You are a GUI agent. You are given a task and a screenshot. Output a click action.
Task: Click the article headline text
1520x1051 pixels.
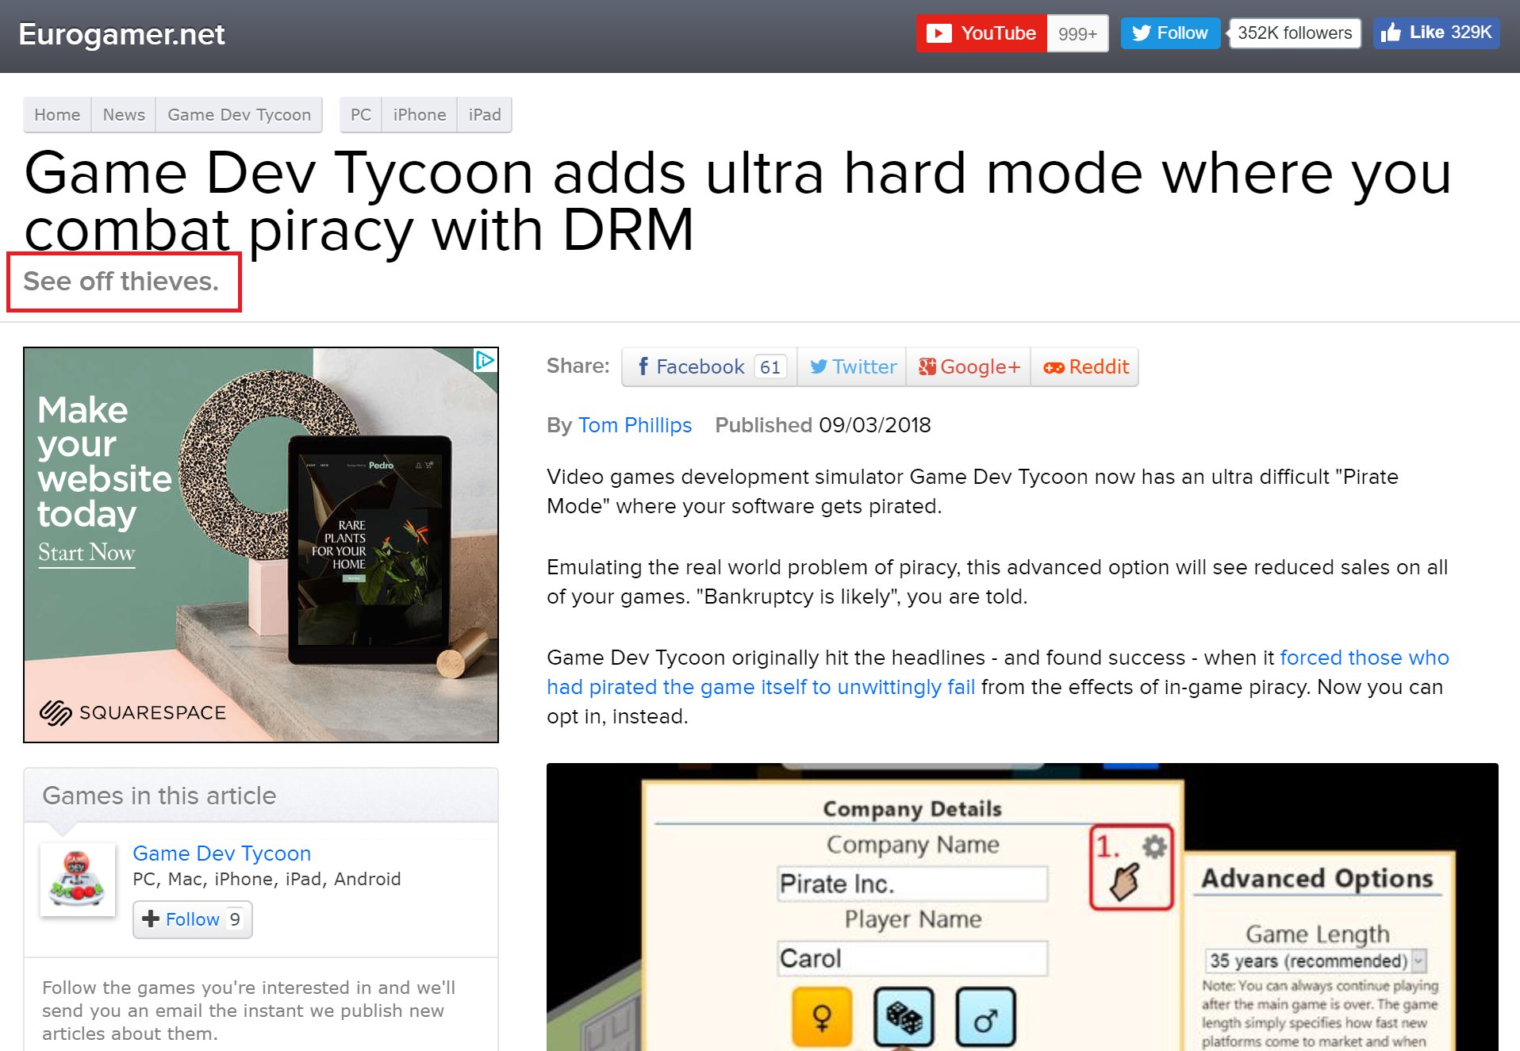click(738, 201)
